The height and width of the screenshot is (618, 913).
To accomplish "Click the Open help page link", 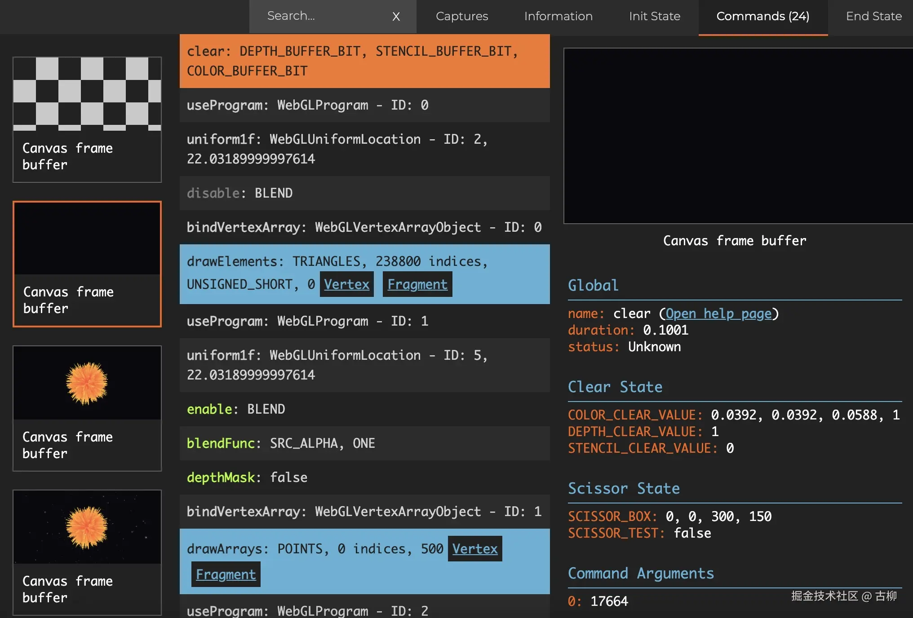I will click(x=718, y=313).
